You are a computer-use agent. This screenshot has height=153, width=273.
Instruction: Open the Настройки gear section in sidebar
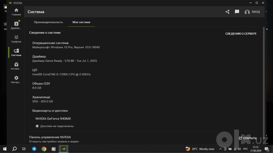click(16, 79)
